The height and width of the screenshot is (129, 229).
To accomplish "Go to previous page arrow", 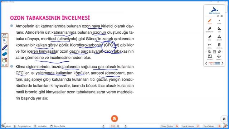I will pyautogui.click(x=103, y=126).
